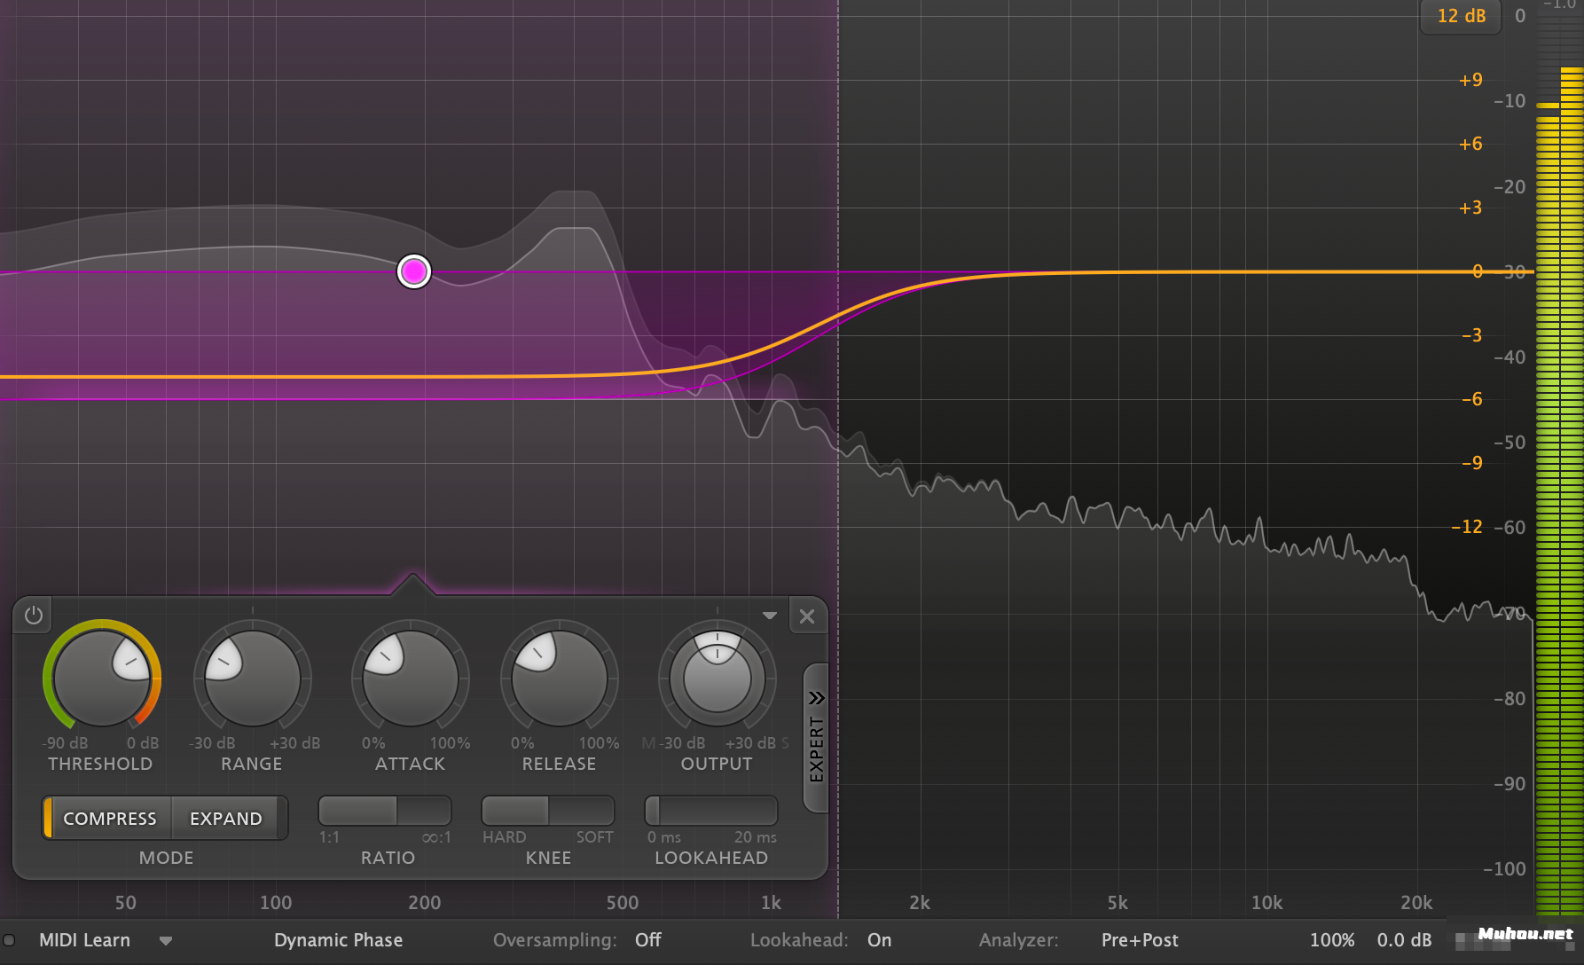Image resolution: width=1584 pixels, height=965 pixels.
Task: Switch the band mode to EXPAND
Action: click(226, 819)
